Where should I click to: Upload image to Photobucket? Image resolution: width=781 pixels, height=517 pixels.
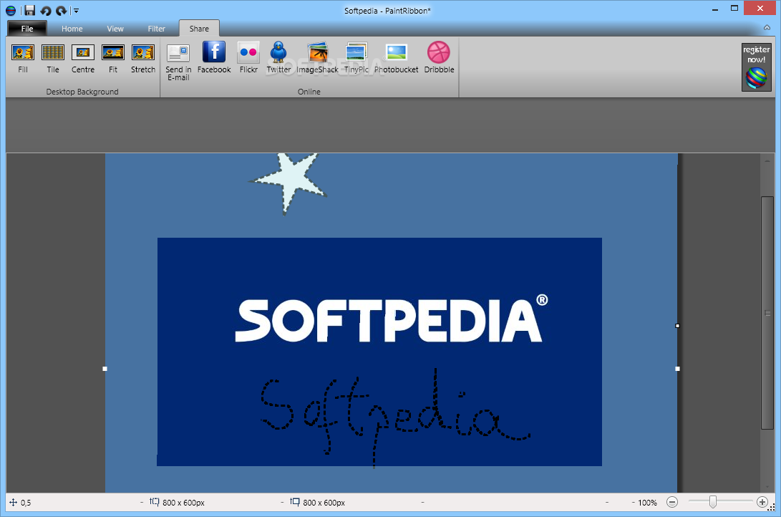(397, 58)
